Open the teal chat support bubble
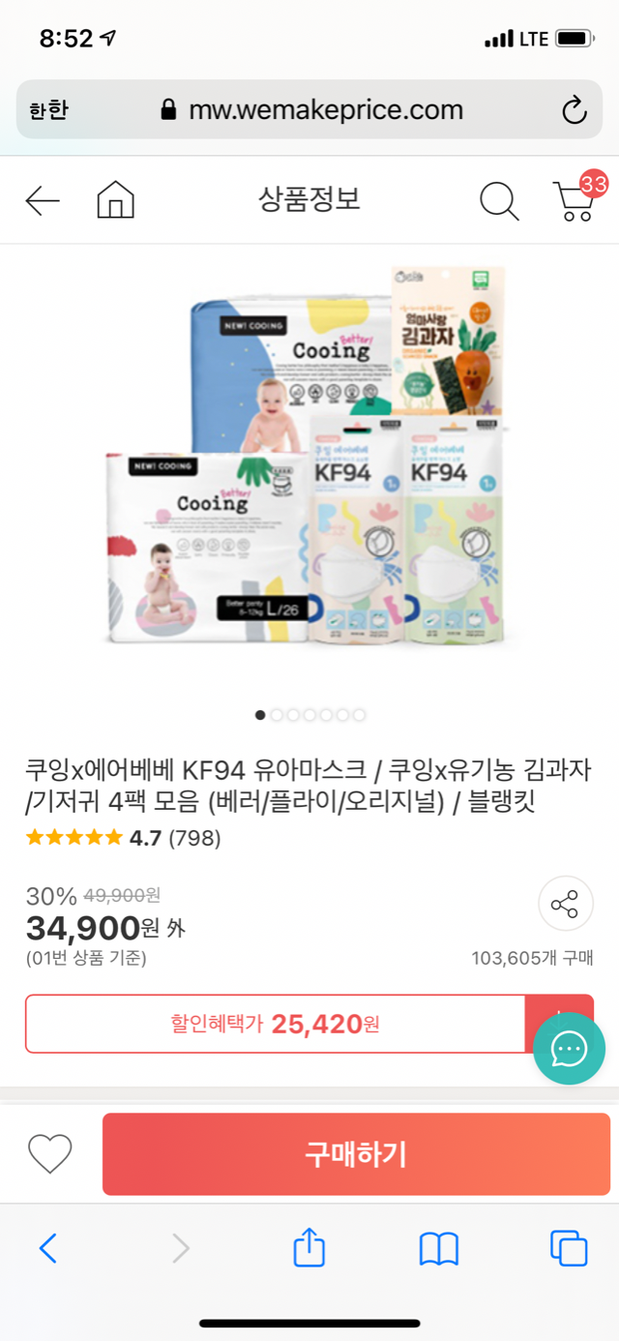Screen dimensions: 619x1341 coord(570,1048)
